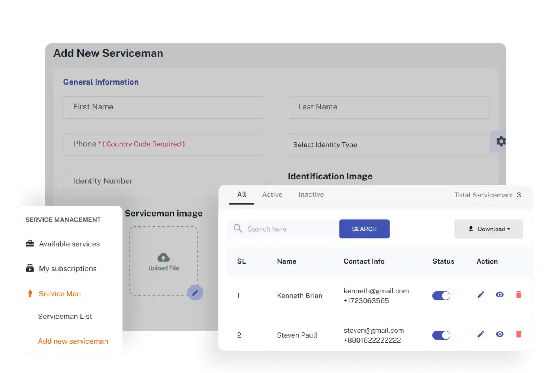
Task: Open the settings gear icon
Action: click(501, 141)
